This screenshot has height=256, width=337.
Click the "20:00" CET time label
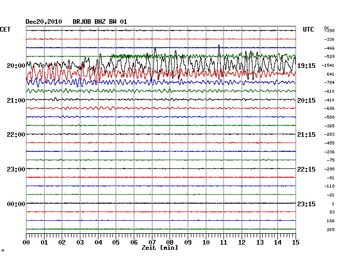[x=16, y=65]
